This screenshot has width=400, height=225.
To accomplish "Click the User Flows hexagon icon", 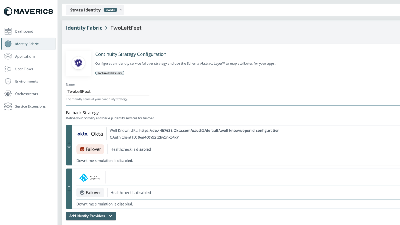I will [x=8, y=69].
